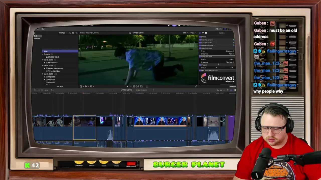
Task: Toggle second Noise Reduction checkbox
Action: click(200, 57)
